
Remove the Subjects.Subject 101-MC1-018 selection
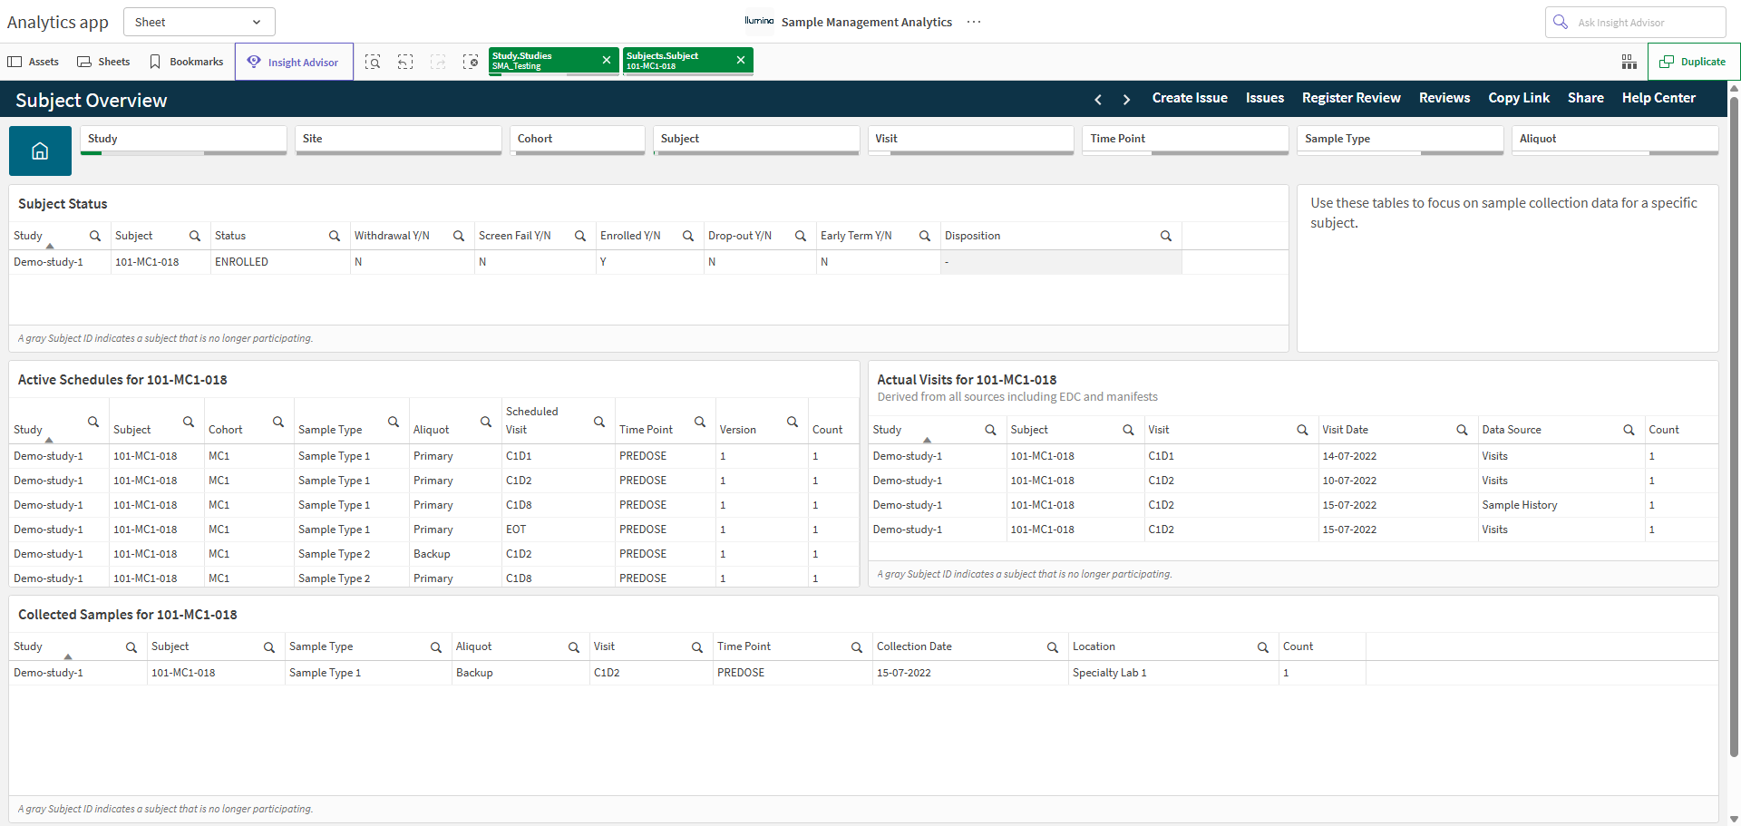click(x=741, y=60)
